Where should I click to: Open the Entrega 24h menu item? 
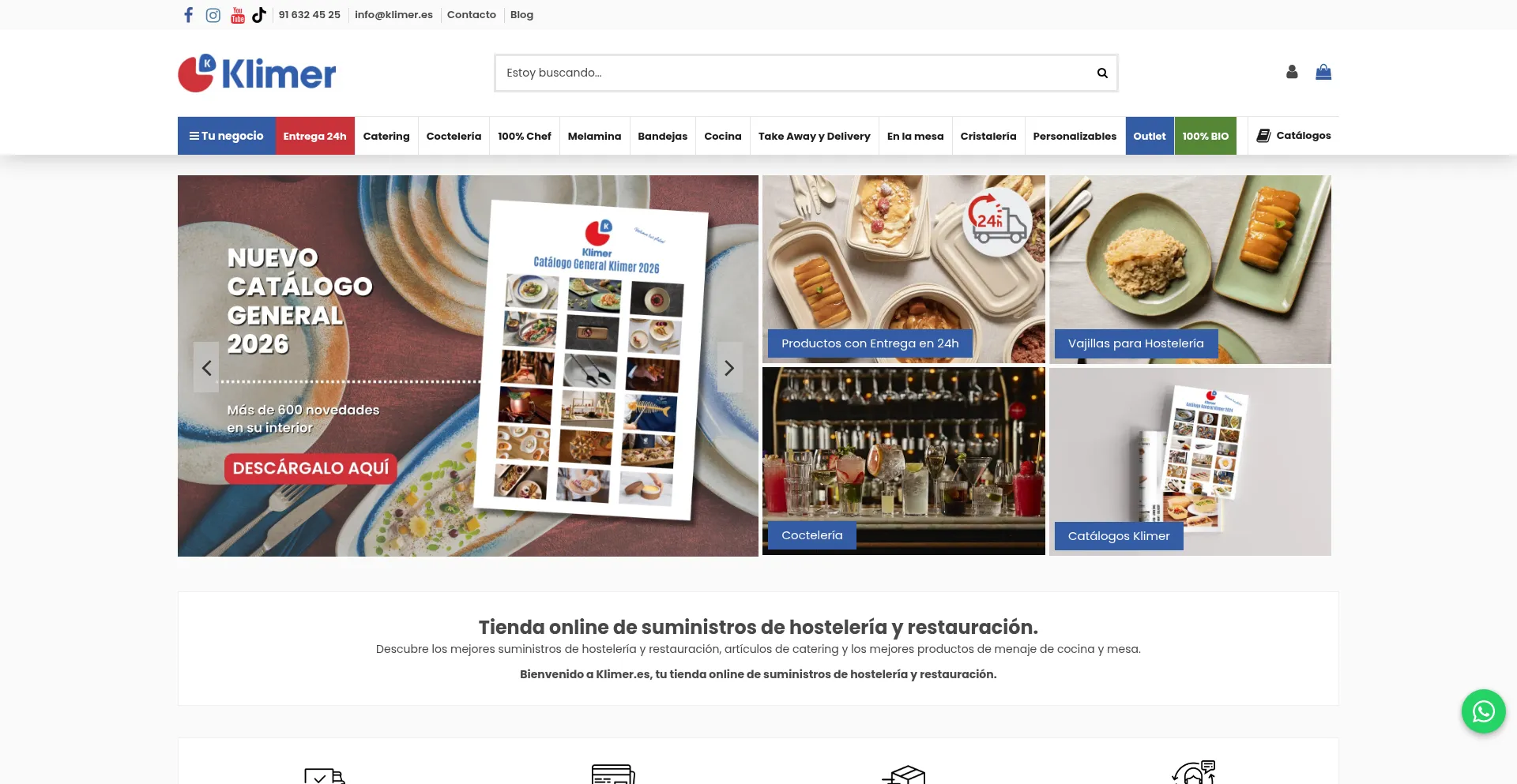point(315,136)
